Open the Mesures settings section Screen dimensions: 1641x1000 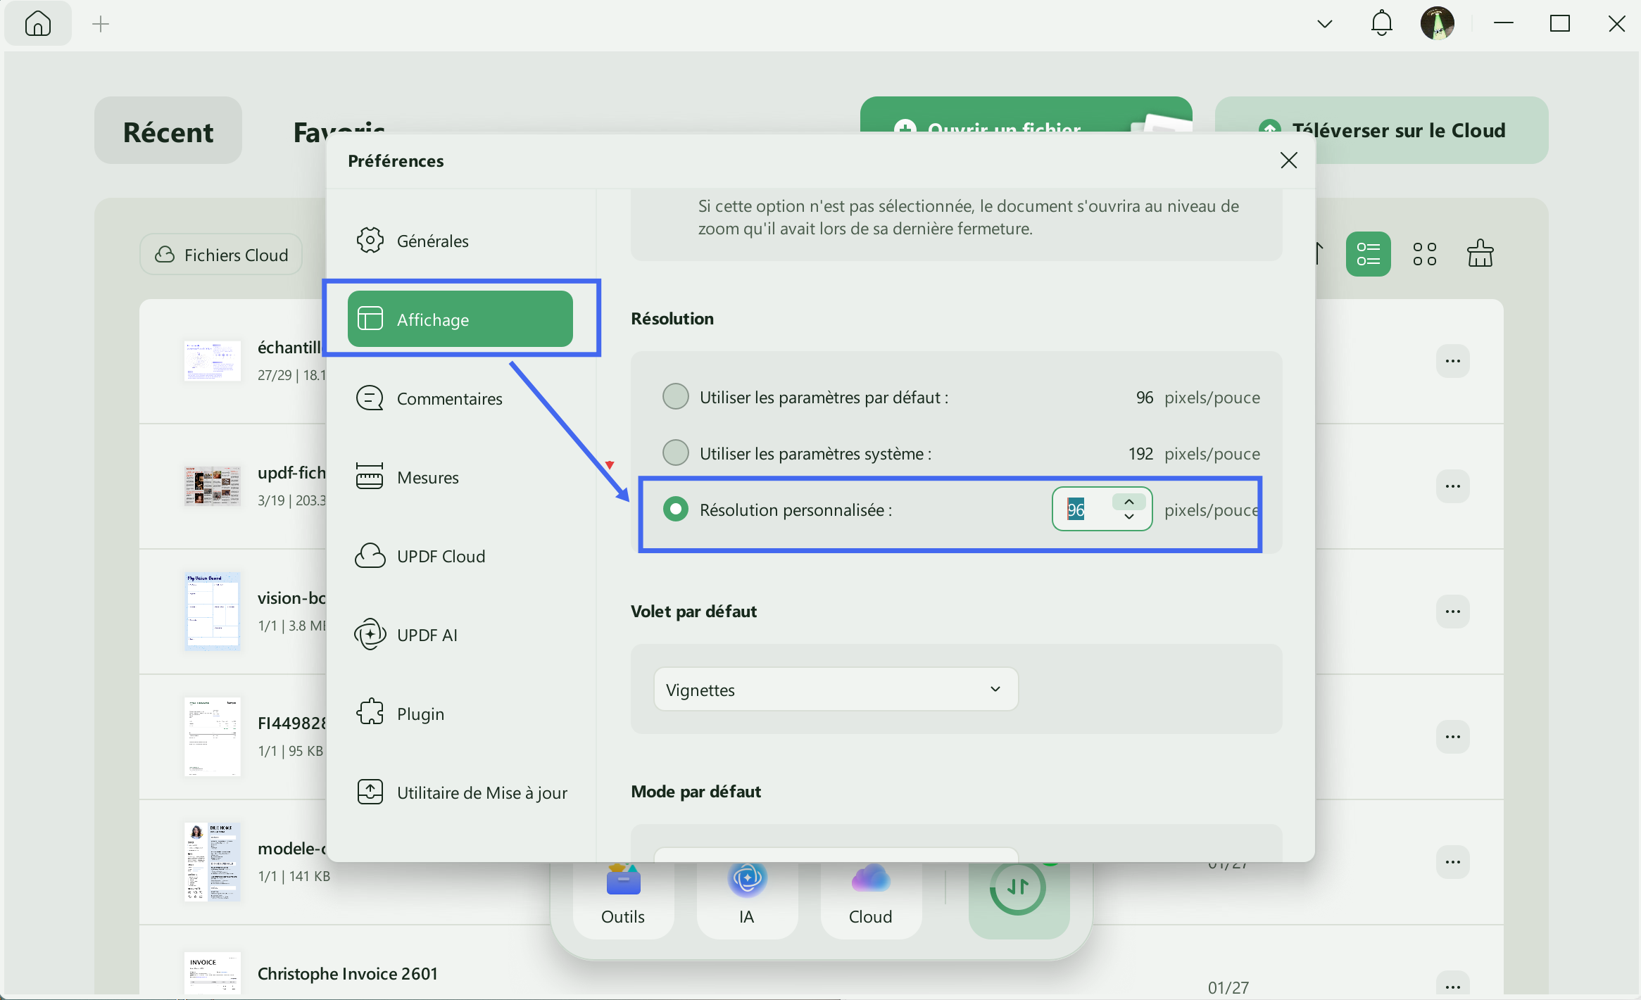point(427,476)
